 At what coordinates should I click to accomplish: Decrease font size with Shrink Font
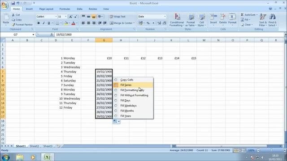click(76, 17)
